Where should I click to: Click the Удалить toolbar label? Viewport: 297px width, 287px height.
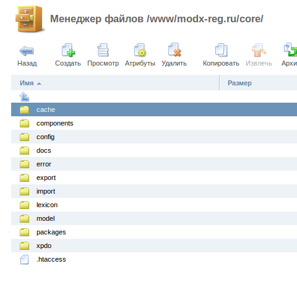174,63
